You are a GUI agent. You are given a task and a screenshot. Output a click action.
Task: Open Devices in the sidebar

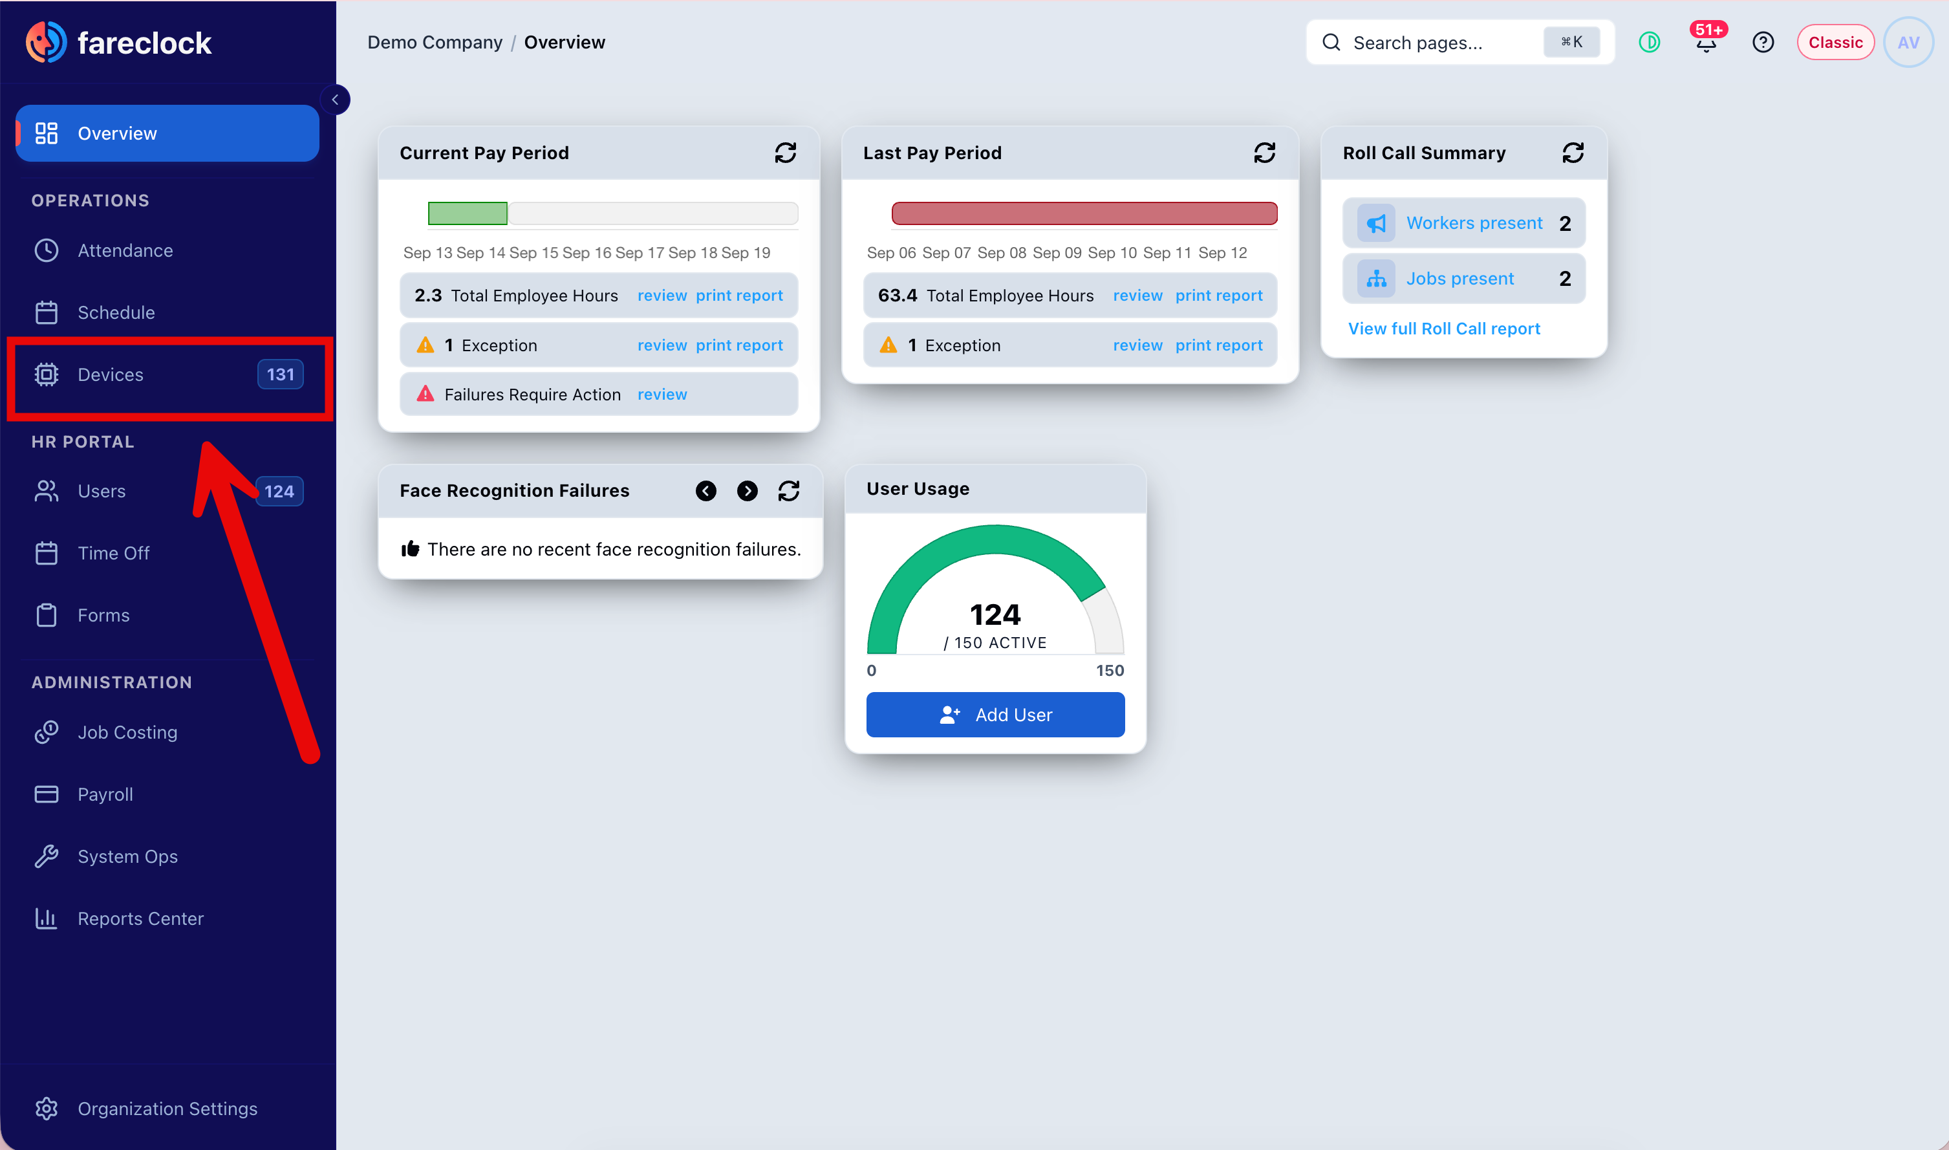coord(167,375)
